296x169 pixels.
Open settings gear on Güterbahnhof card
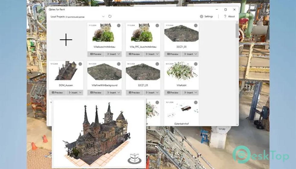tap(196, 102)
